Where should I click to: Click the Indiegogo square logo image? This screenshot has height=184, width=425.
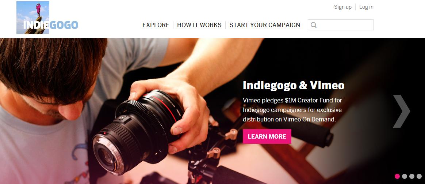pyautogui.click(x=33, y=18)
